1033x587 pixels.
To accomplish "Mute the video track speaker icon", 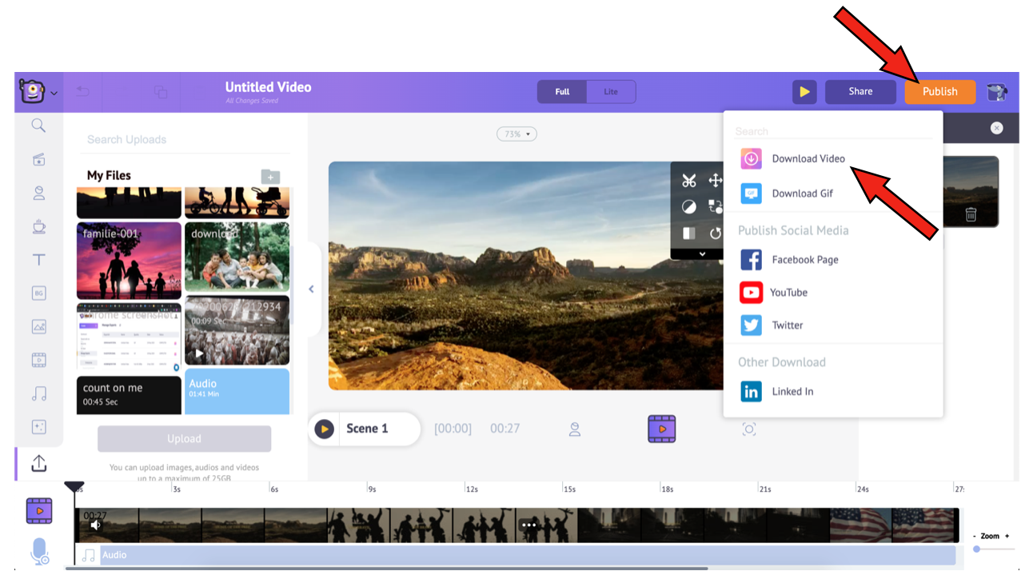I will tap(95, 525).
